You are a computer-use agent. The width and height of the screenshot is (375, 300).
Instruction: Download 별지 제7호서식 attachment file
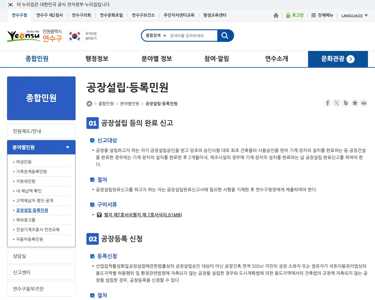(143, 215)
